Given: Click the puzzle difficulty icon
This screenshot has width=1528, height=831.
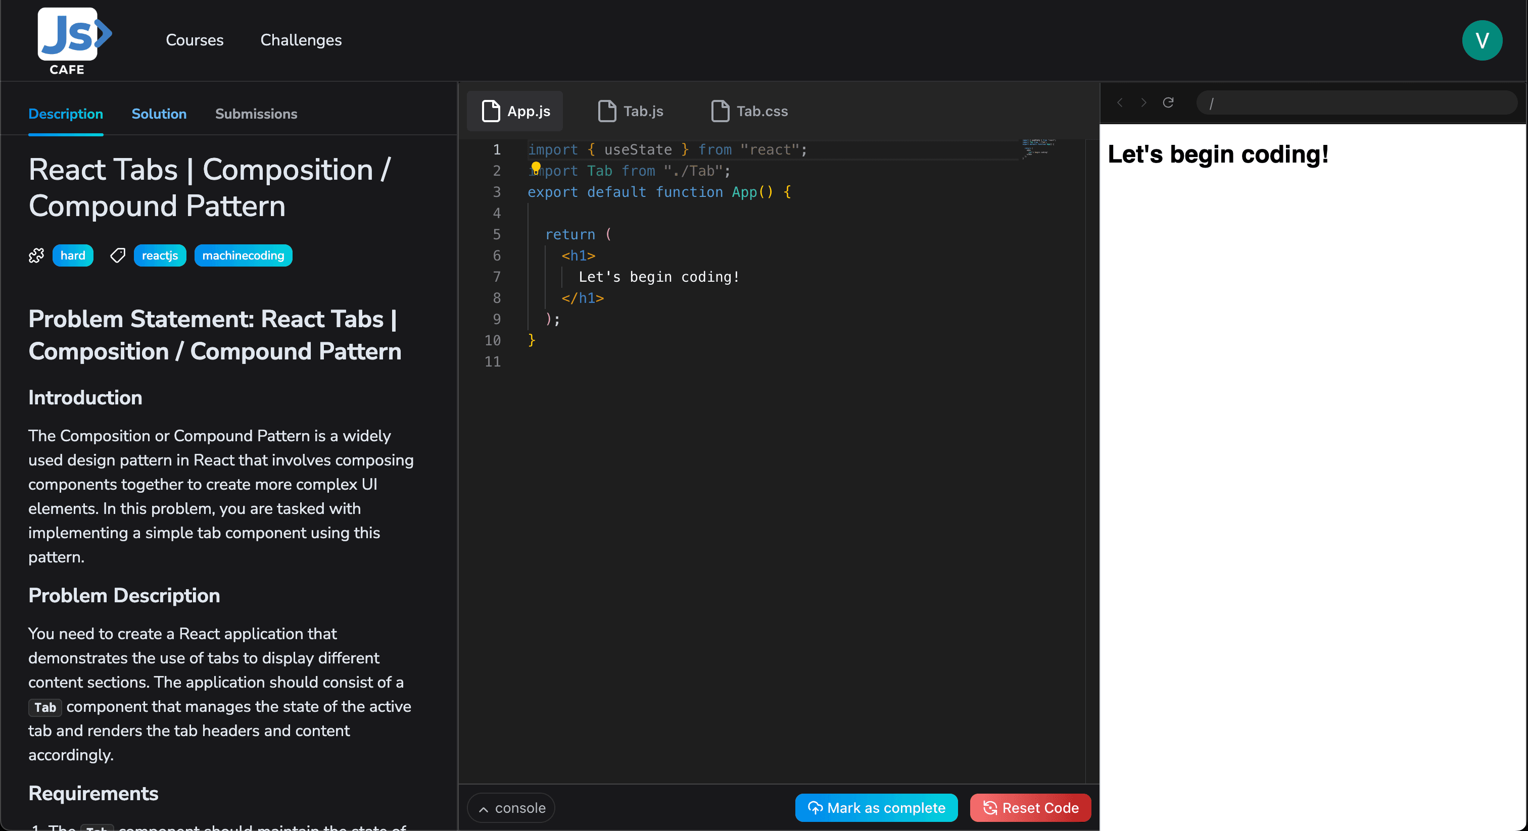Looking at the screenshot, I should click(37, 255).
